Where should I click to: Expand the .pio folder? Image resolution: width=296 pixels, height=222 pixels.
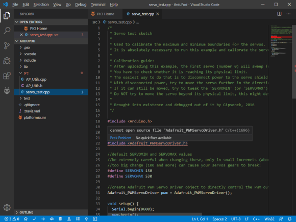pyautogui.click(x=51, y=47)
